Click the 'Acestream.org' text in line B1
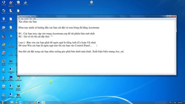This screenshot has width=185, height=104. pyautogui.click(x=60, y=34)
